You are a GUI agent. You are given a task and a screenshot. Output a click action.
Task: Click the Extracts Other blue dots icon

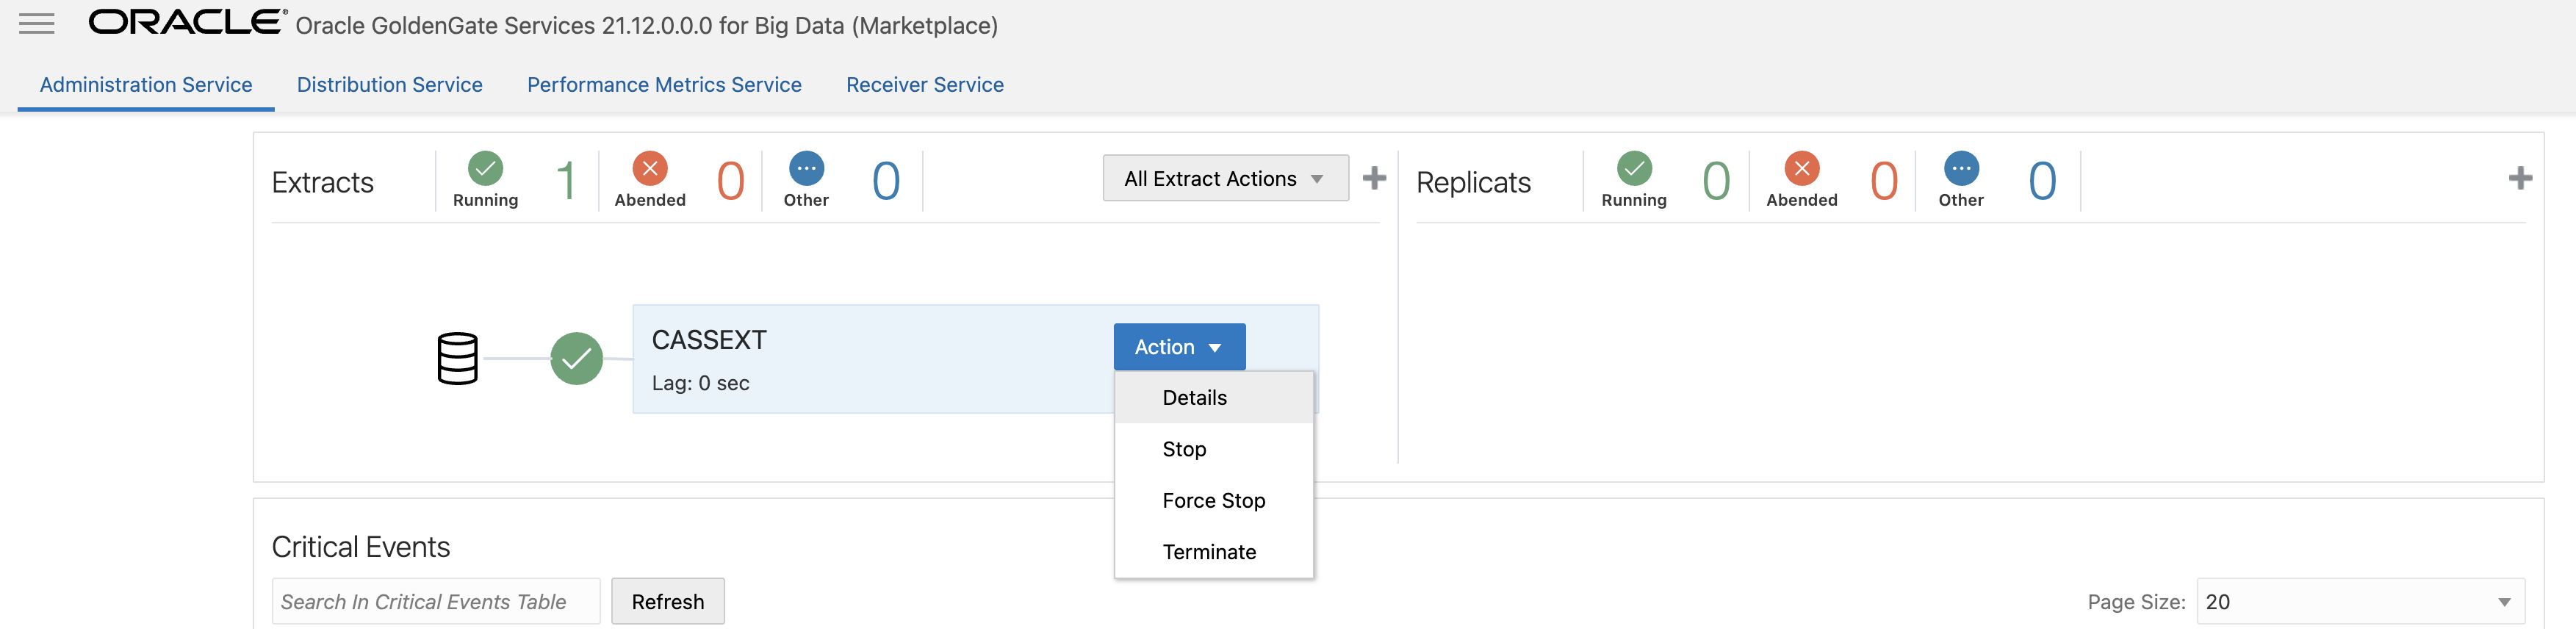(806, 168)
